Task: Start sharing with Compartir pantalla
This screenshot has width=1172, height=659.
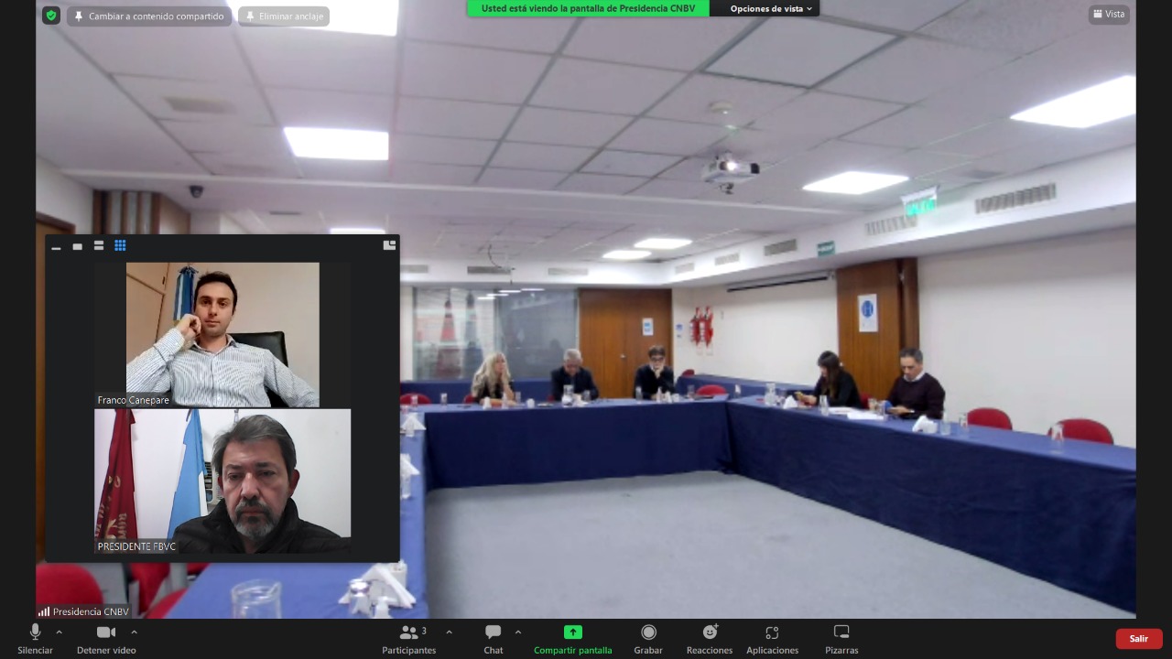Action: coord(573,639)
